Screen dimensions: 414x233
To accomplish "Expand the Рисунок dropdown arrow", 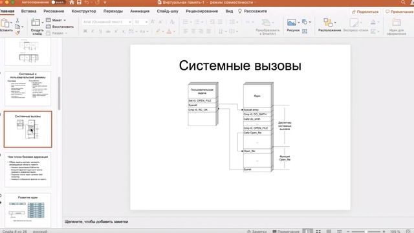I will coord(299,23).
